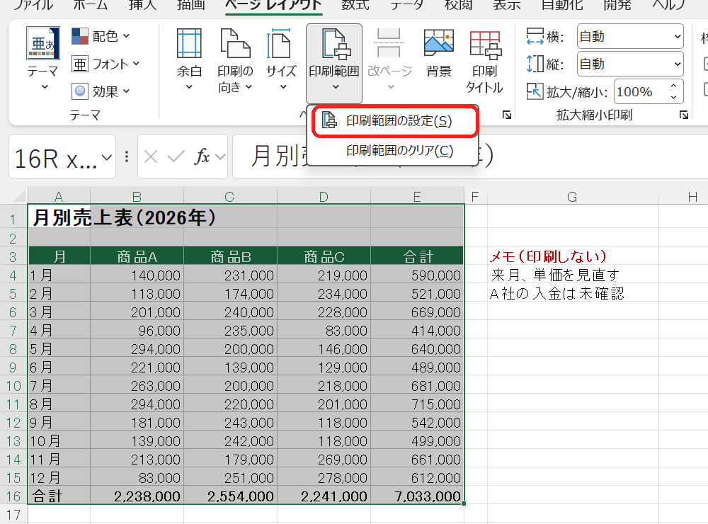The height and width of the screenshot is (524, 708).
Task: Click the cell A社の入金は未確認
Action: click(573, 294)
